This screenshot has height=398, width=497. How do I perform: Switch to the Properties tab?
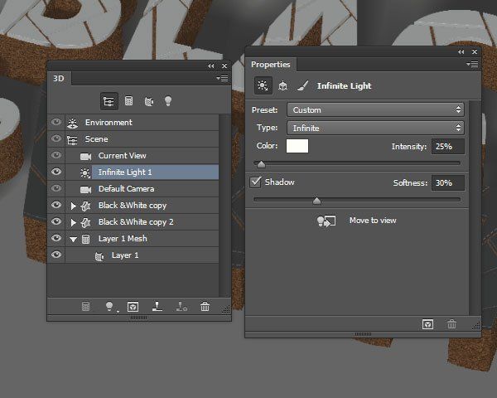tap(271, 65)
